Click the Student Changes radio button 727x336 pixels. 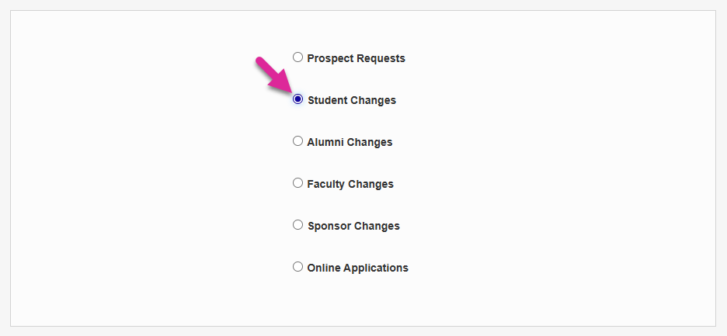[297, 99]
